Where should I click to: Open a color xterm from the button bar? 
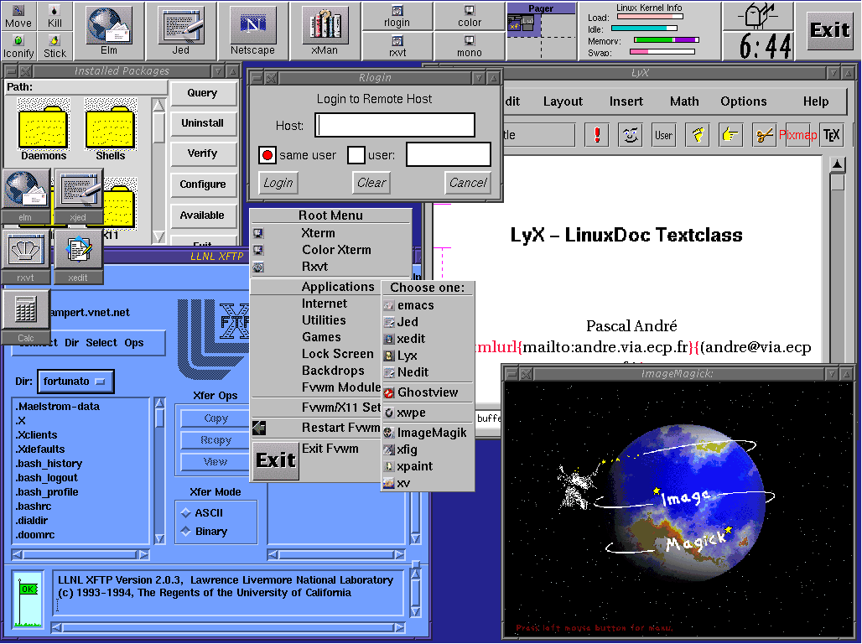click(x=469, y=17)
